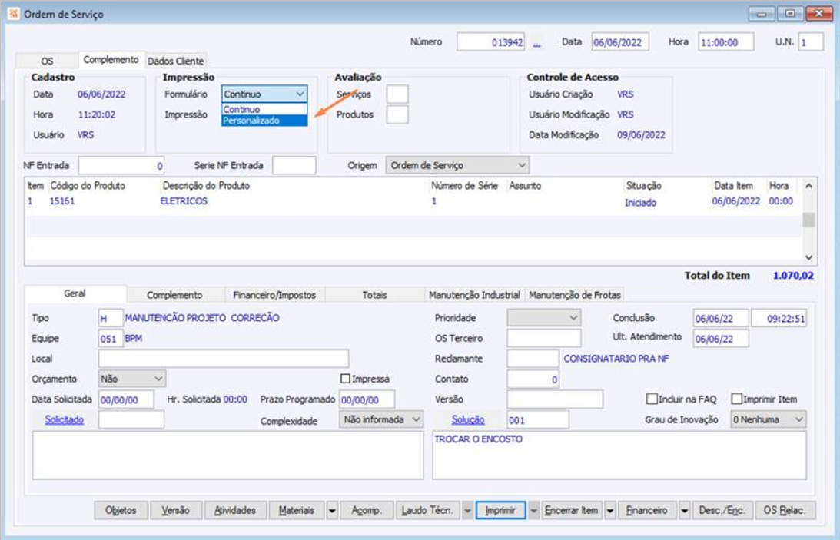Select the ELETRICOS item row

tap(413, 201)
